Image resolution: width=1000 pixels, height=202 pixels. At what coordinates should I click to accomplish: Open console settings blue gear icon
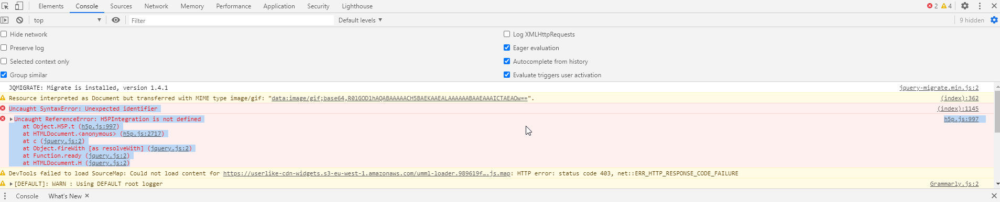994,20
